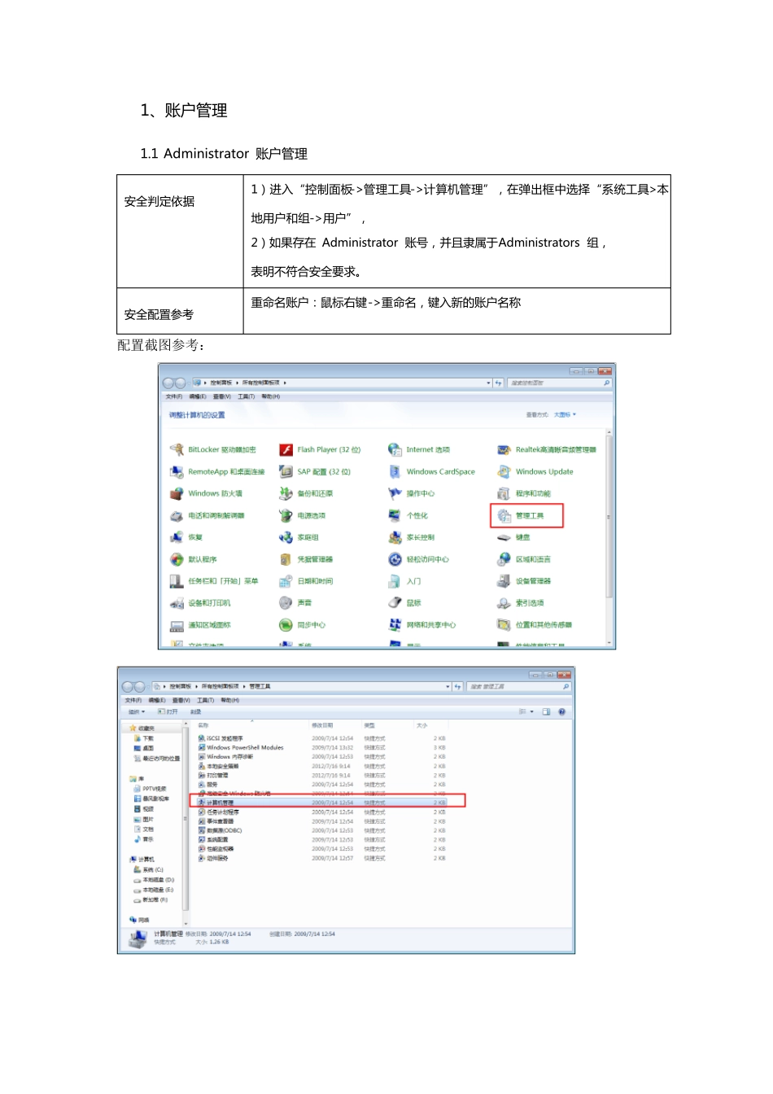Open 家长控制 item

click(x=412, y=537)
